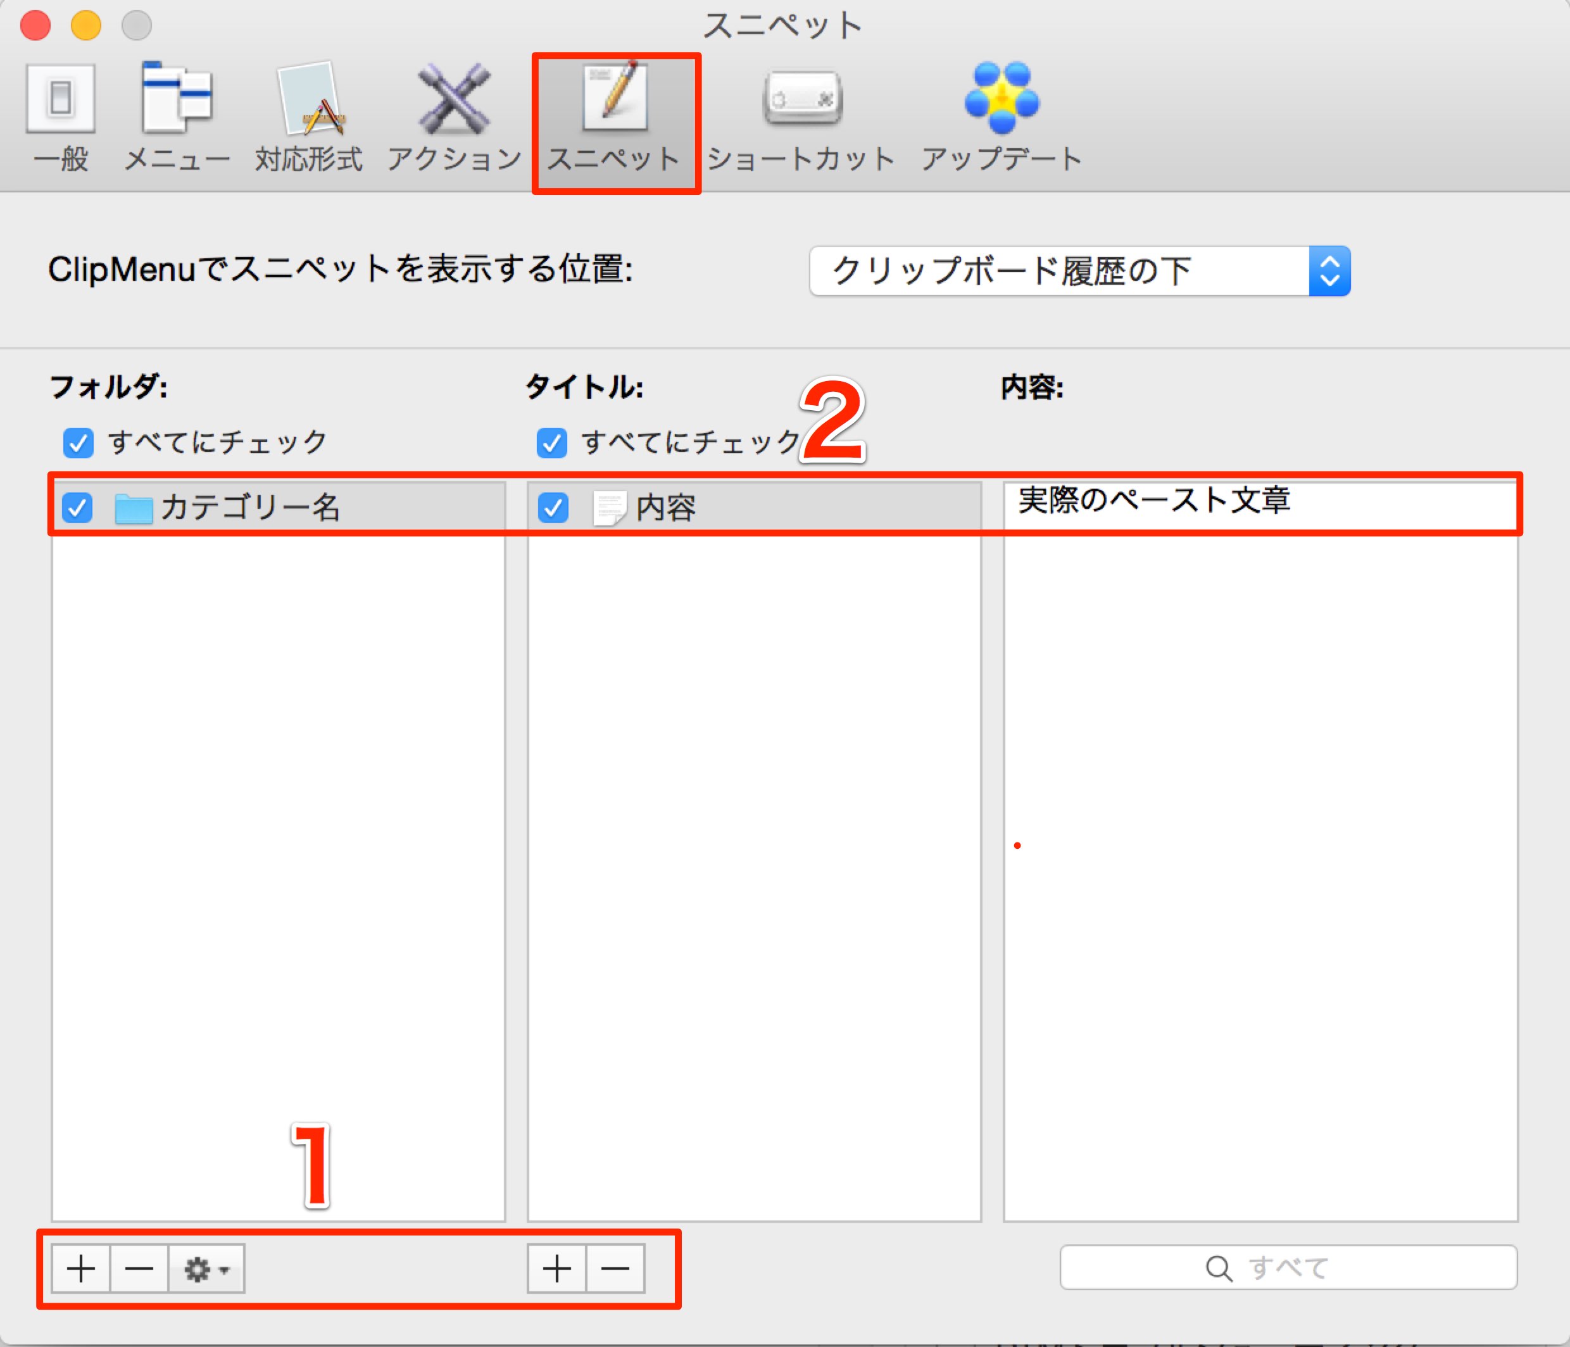Viewport: 1570px width, 1347px height.
Task: Click the カテゴリー名 folder icon
Action: 134,508
